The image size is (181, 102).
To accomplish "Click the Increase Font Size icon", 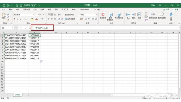I will [x=41, y=15].
